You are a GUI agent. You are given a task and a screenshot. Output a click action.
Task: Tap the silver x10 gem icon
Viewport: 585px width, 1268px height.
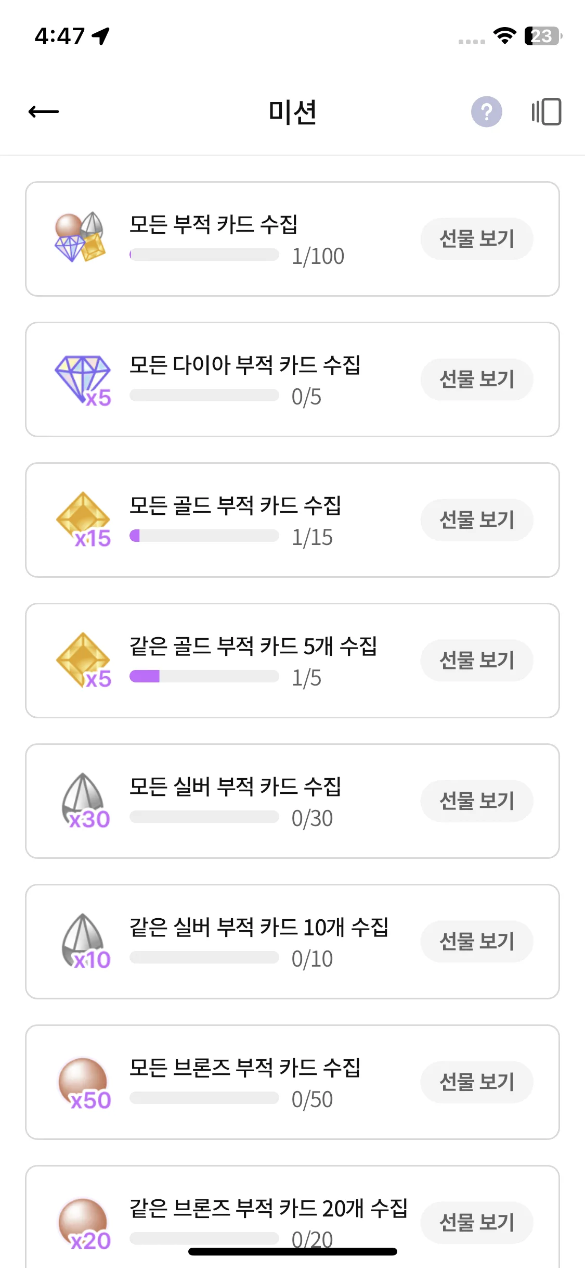click(85, 942)
